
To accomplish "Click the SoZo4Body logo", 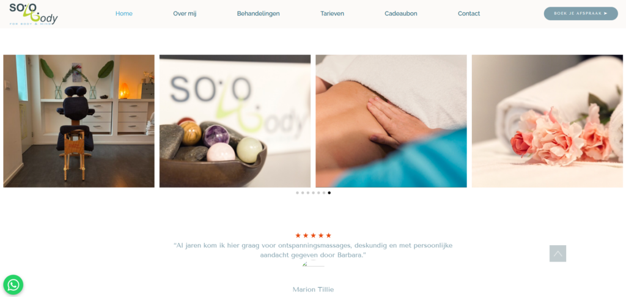I will pyautogui.click(x=34, y=14).
